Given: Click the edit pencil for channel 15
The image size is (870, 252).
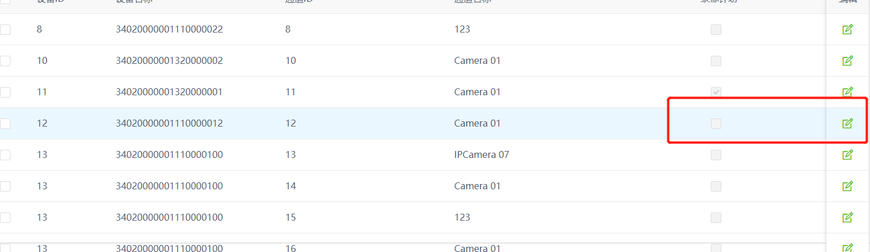Looking at the screenshot, I should click(x=847, y=218).
